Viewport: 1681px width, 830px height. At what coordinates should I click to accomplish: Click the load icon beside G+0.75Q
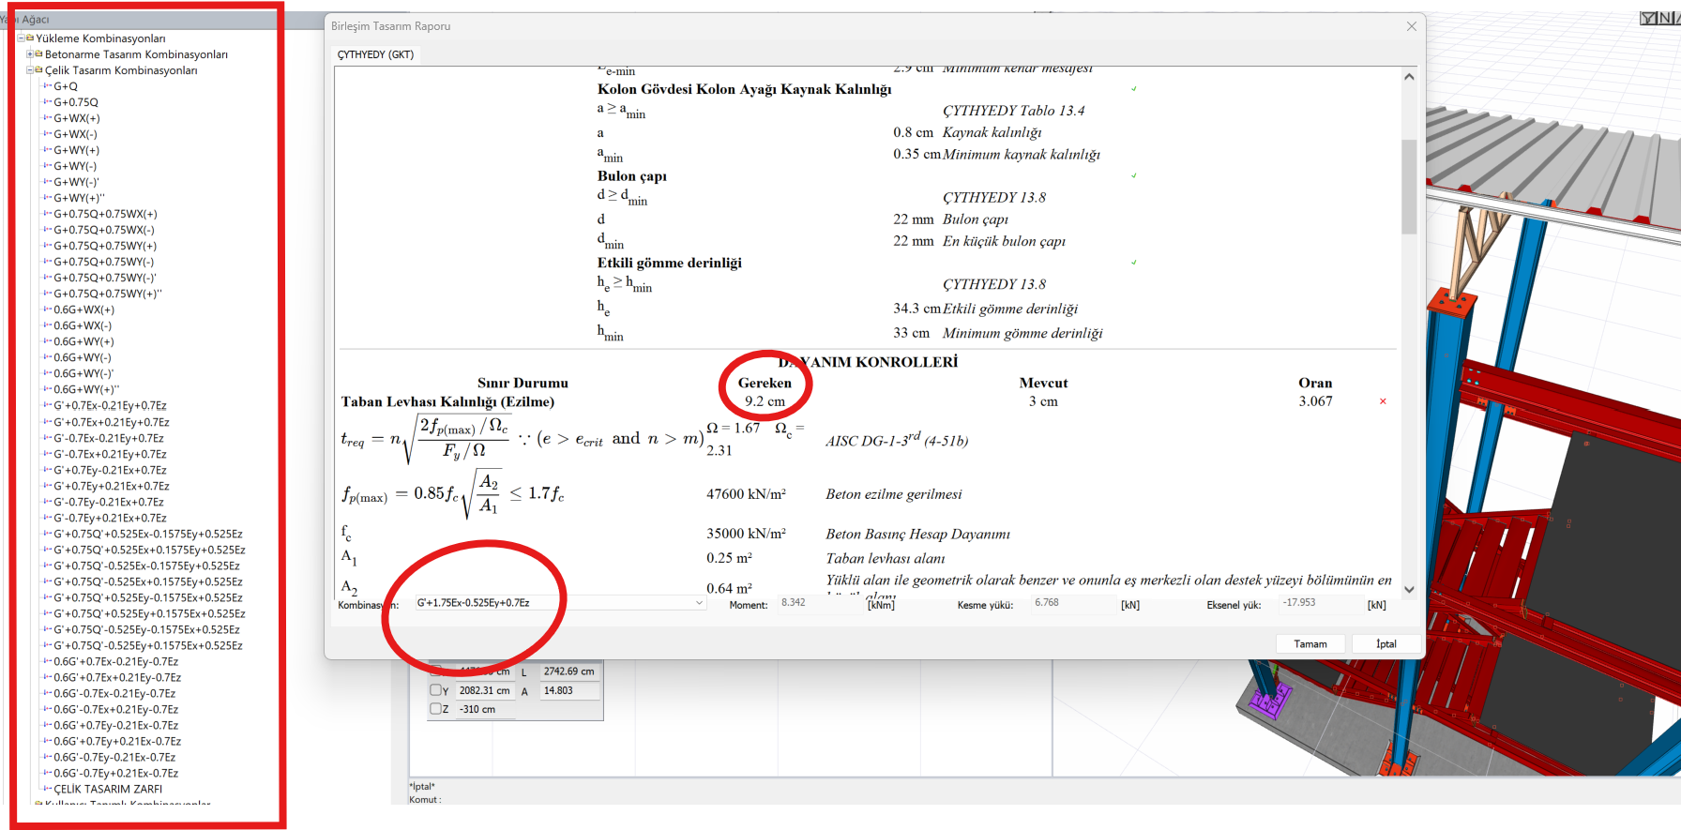point(47,102)
